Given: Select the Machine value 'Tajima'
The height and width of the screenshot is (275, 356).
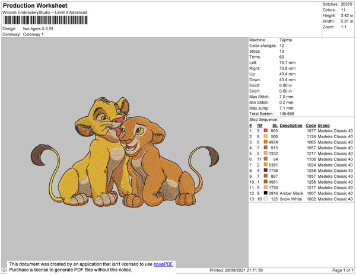Looking at the screenshot, I should coord(285,40).
